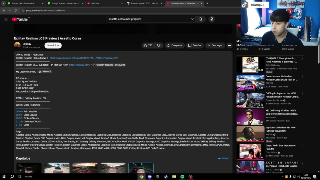
Task: Clear the search box with X
Action: [x=192, y=19]
